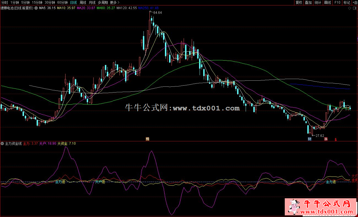Click the 大资金: 7.10 value

(x=66, y=143)
